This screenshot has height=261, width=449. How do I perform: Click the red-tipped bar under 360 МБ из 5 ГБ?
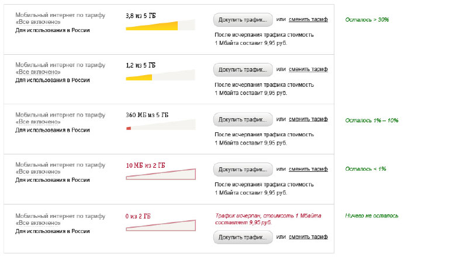[161, 126]
